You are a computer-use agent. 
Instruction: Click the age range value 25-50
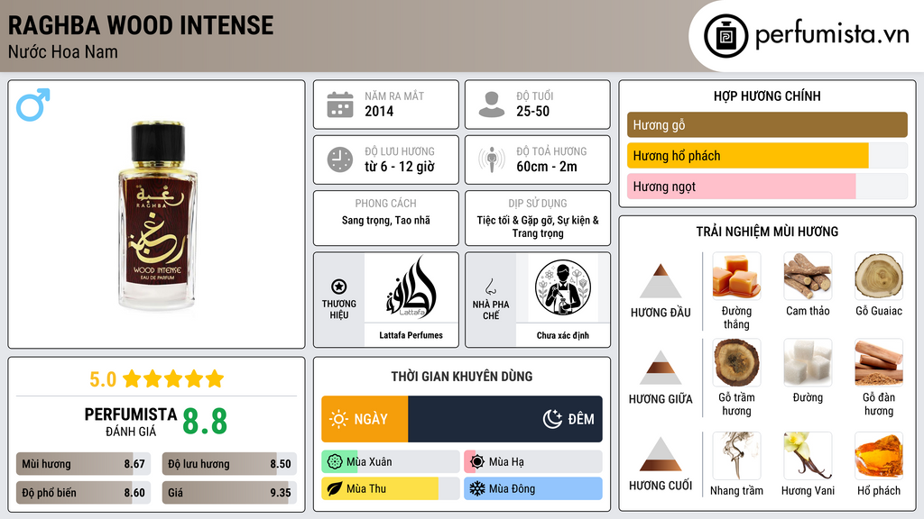(532, 111)
